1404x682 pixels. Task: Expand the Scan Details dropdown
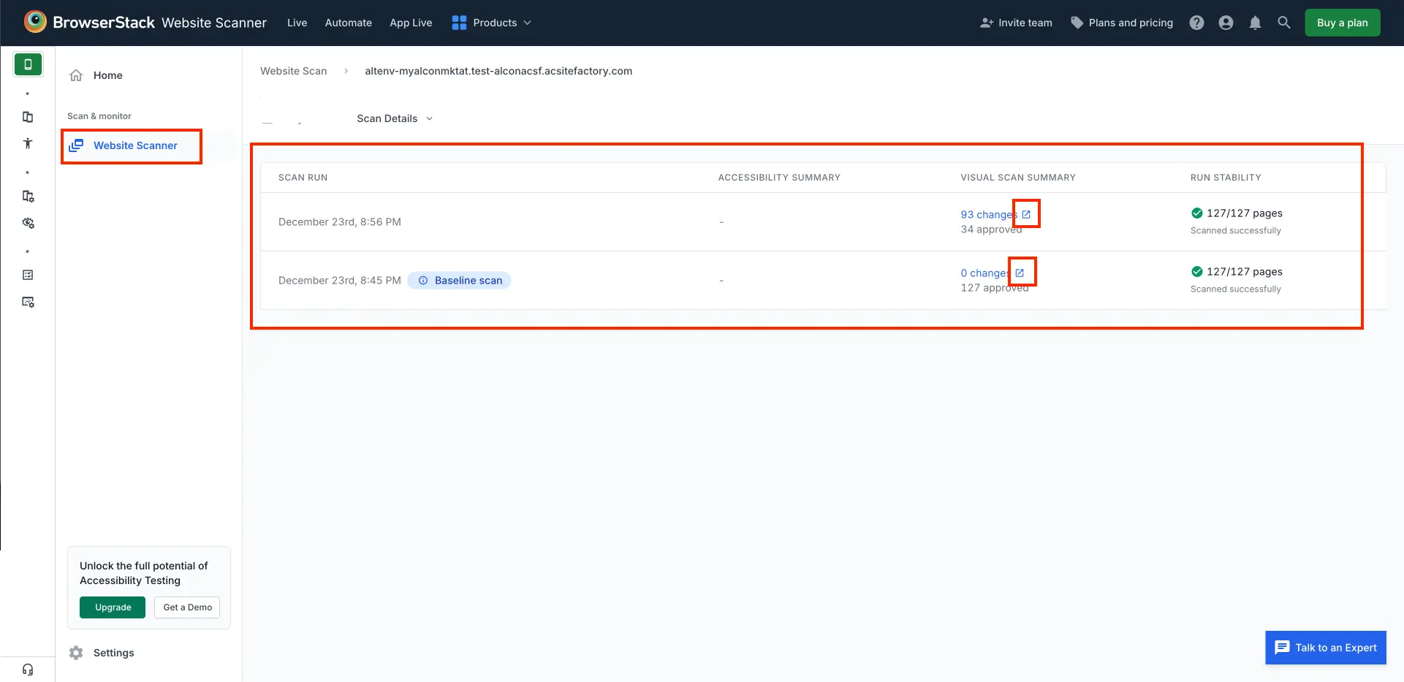pos(395,118)
